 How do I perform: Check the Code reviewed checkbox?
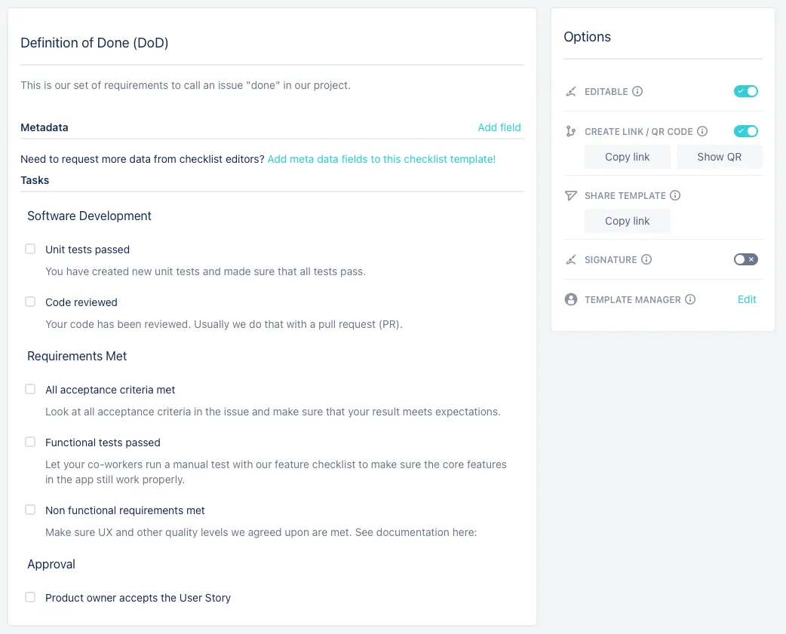coord(30,302)
